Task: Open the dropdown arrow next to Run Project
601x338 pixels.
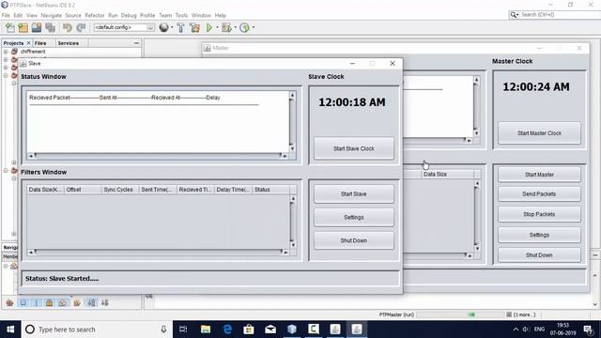Action: point(217,27)
